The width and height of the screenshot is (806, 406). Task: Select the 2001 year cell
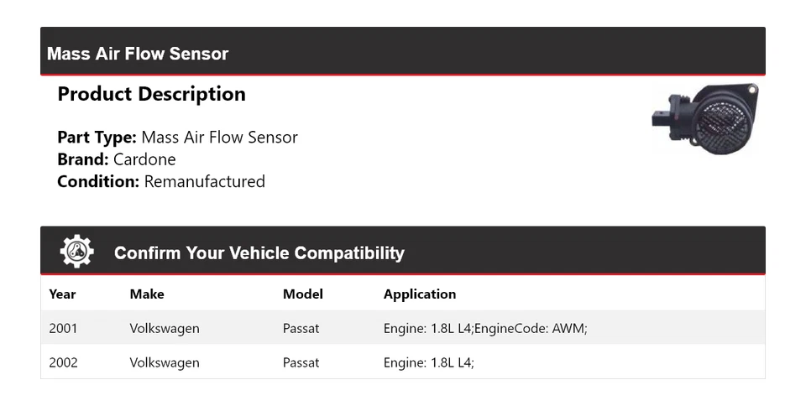63,328
